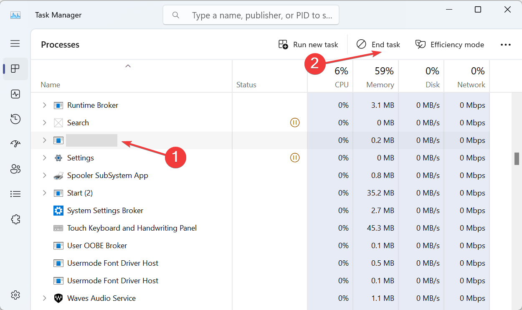Open the Services page icon
This screenshot has width=522, height=310.
15,219
